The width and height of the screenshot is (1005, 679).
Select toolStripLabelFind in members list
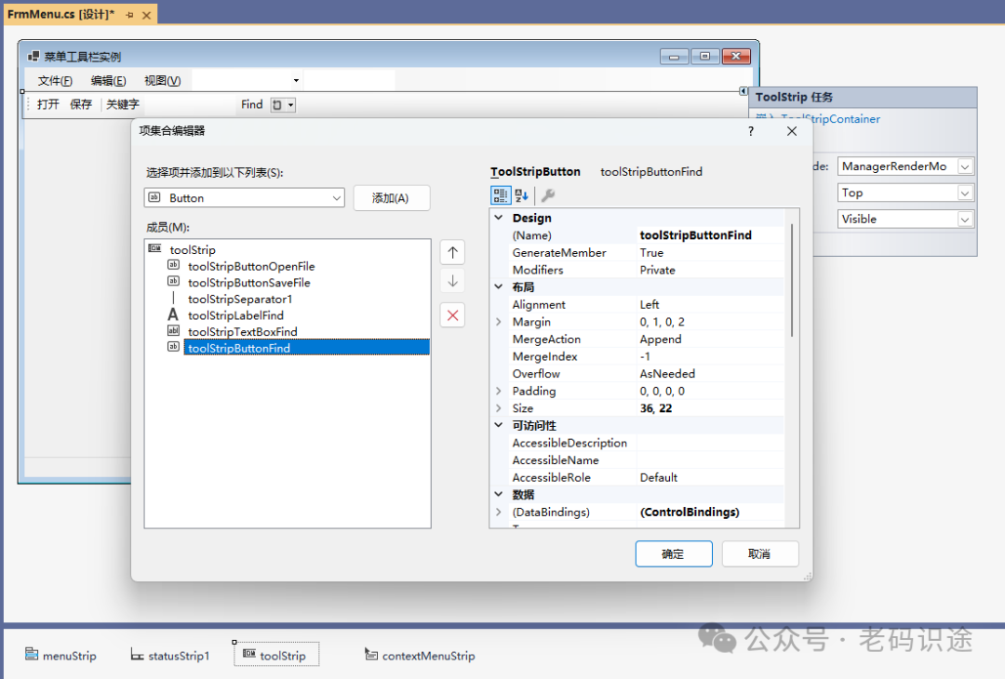[235, 315]
